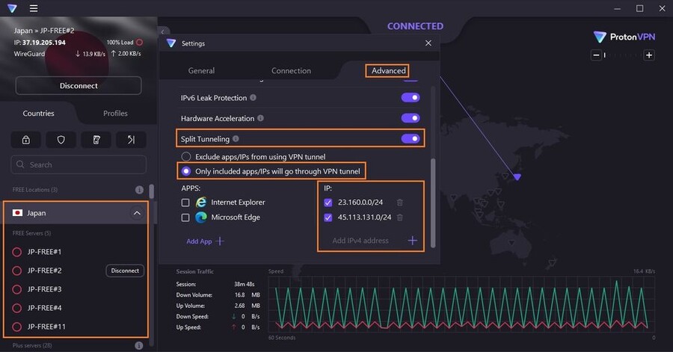
Task: Open the Advanced settings tab
Action: point(388,71)
